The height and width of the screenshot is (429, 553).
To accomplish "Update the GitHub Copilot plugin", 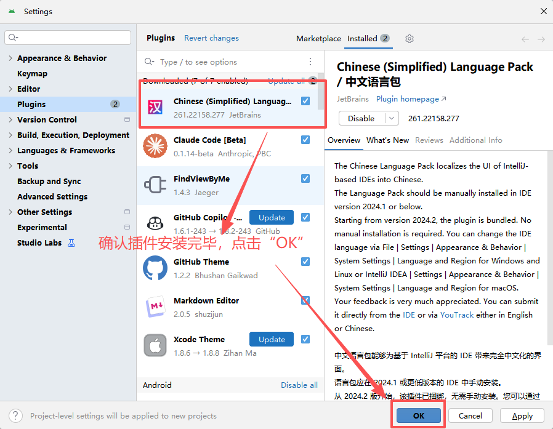I will (x=271, y=217).
